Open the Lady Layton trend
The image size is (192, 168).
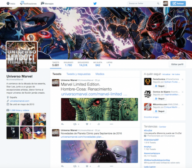coord(150,167)
